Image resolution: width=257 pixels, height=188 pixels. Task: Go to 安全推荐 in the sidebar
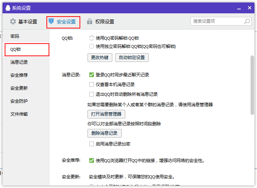[26, 75]
